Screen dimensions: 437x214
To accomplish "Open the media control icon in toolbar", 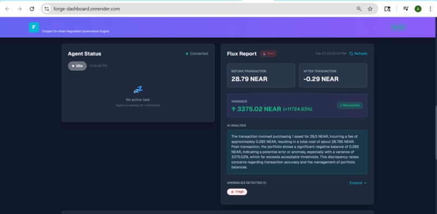I will point(406,9).
